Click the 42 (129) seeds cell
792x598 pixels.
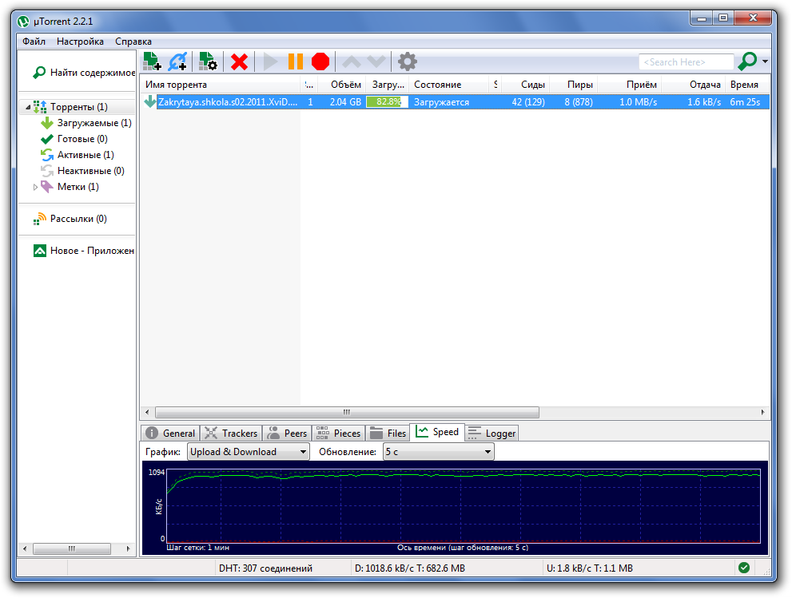click(x=528, y=102)
